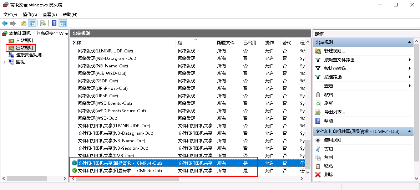Expand the 监视 tree node chevron
The height and width of the screenshot is (190, 420).
pyautogui.click(x=5, y=62)
